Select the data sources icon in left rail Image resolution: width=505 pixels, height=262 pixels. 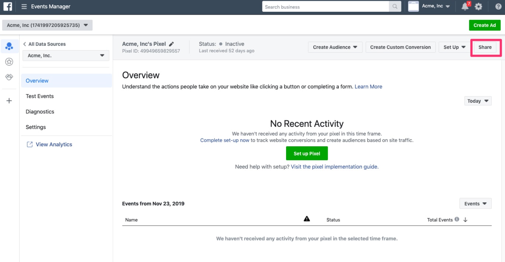coord(9,46)
